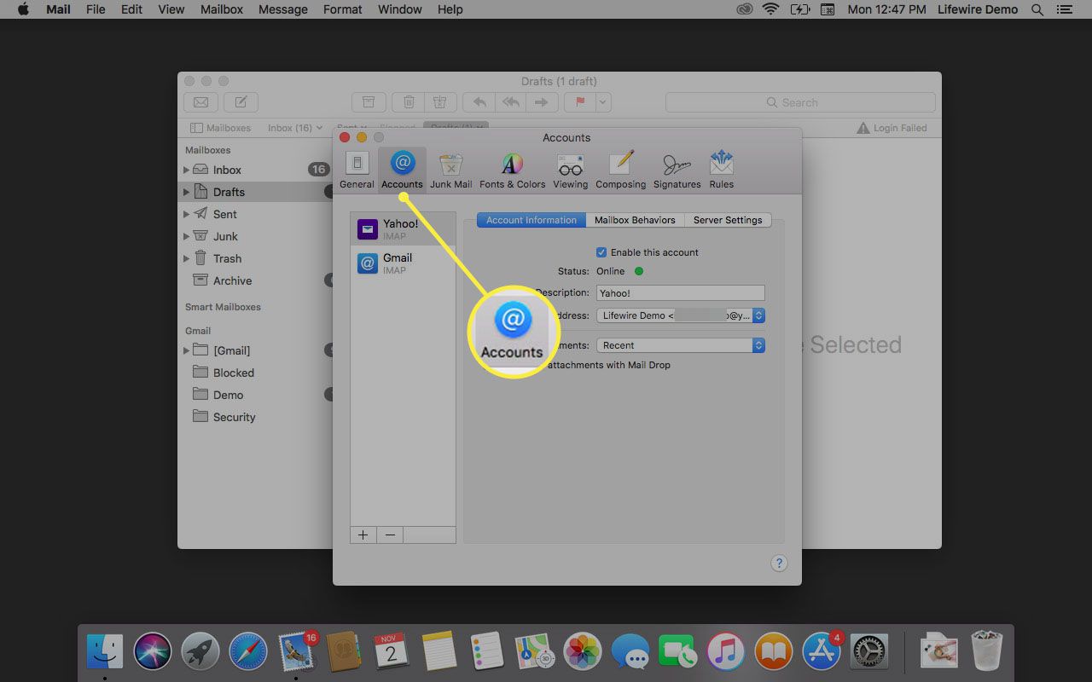This screenshot has height=682, width=1092.
Task: Click the Reply All toolbar icon
Action: (x=511, y=102)
